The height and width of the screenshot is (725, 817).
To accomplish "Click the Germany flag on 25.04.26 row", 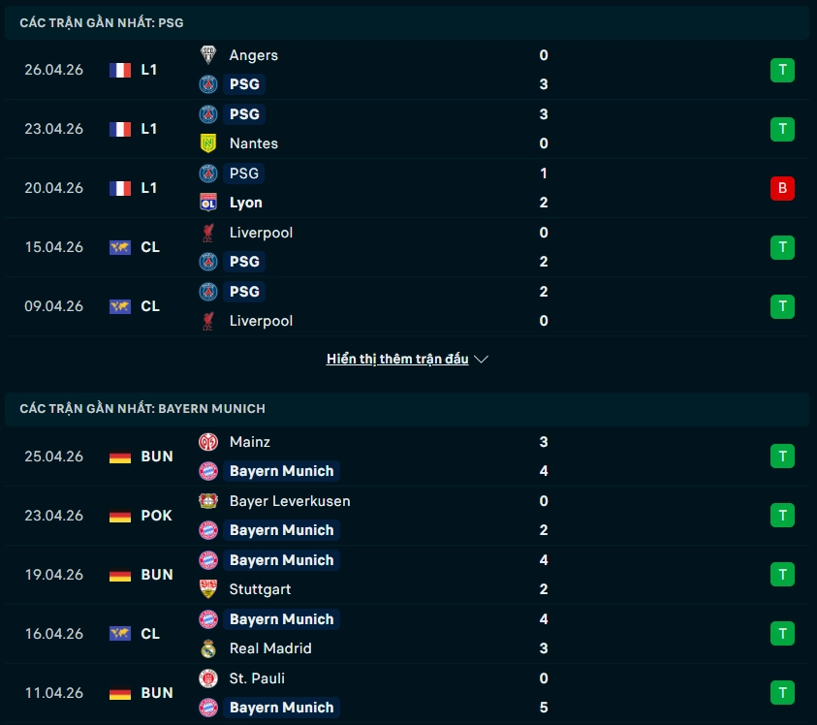I will (120, 457).
